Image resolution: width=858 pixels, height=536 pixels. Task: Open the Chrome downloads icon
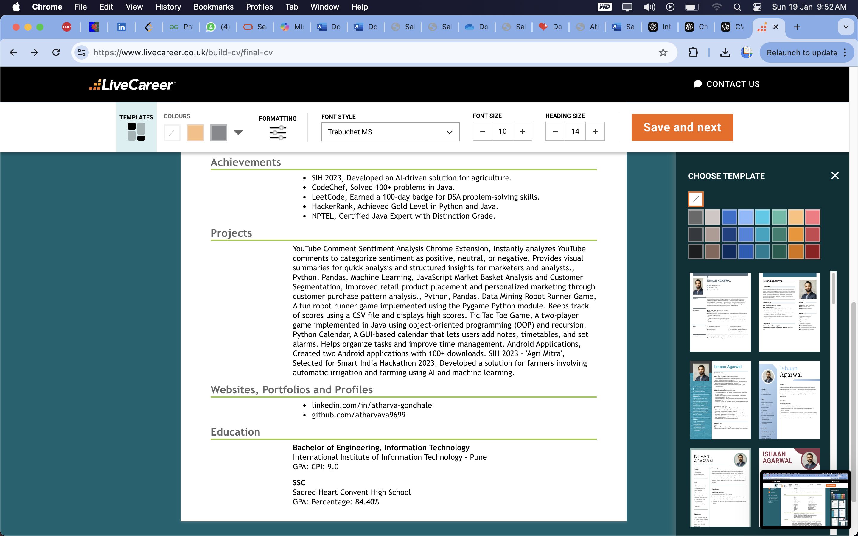(725, 52)
